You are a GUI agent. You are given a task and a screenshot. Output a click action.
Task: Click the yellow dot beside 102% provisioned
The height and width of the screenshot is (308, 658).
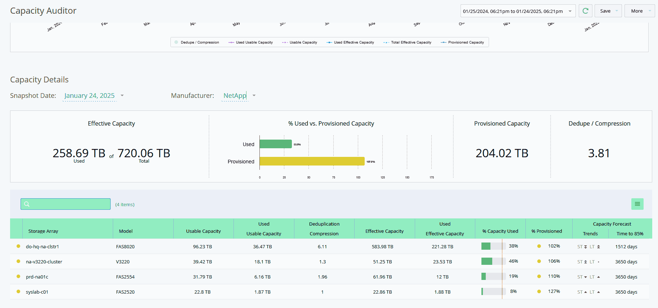click(x=539, y=246)
